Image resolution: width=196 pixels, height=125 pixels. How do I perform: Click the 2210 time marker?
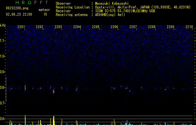pos(189,27)
